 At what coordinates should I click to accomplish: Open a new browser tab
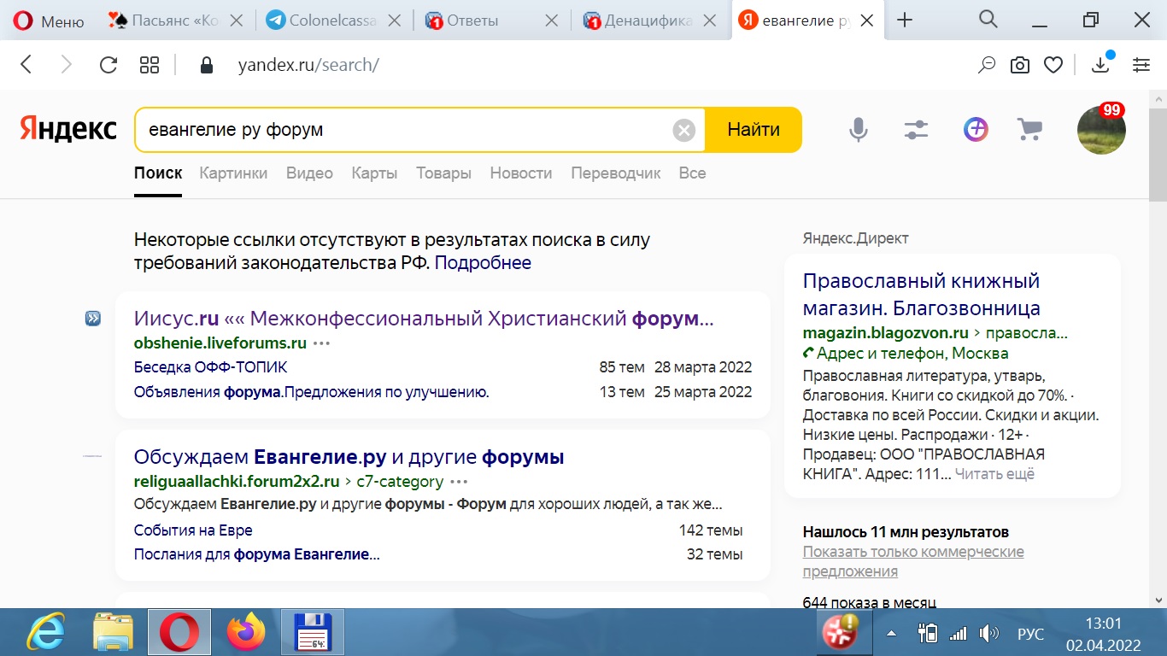[x=905, y=20]
